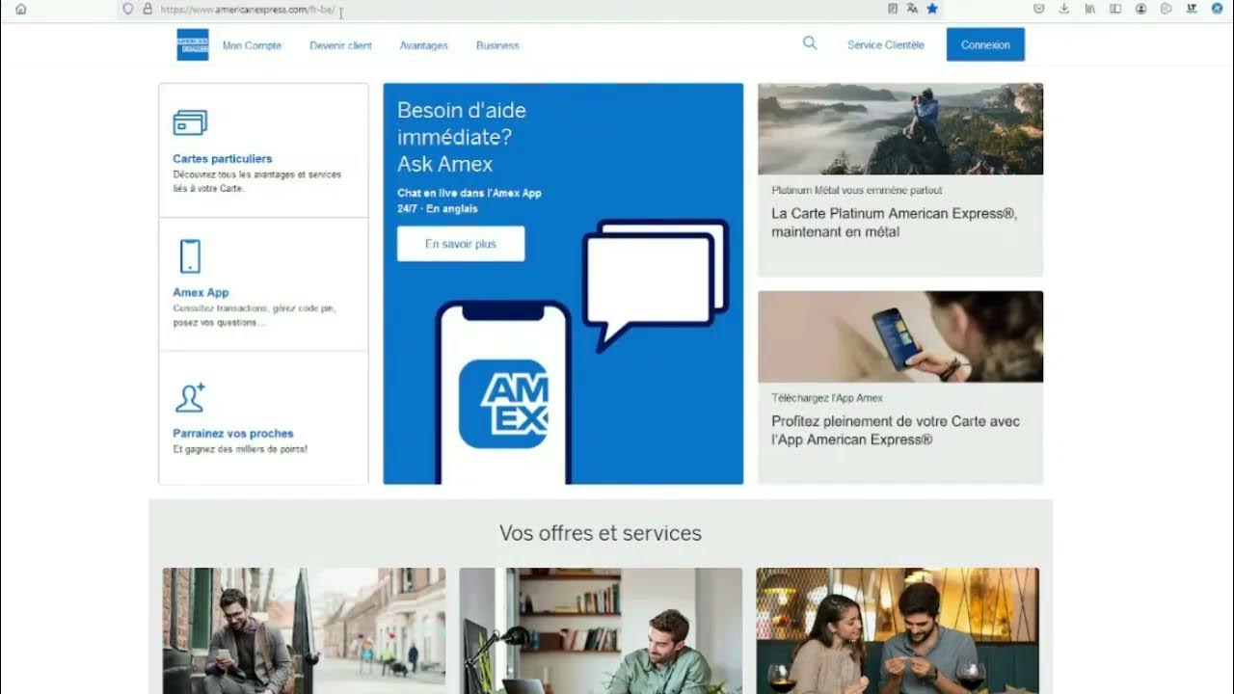The image size is (1234, 694).
Task: Open the downloads arrow icon
Action: pos(1064,9)
